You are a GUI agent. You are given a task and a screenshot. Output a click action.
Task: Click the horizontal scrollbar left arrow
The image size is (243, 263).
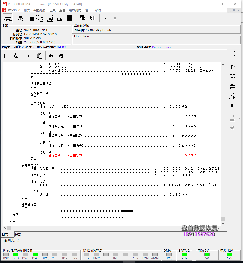pyautogui.click(x=5, y=228)
